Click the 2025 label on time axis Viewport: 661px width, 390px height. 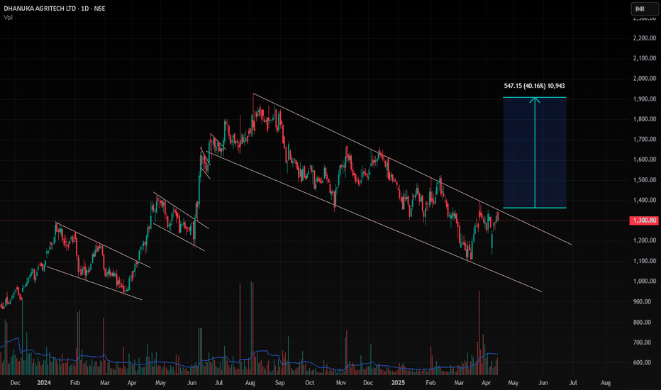pos(398,383)
